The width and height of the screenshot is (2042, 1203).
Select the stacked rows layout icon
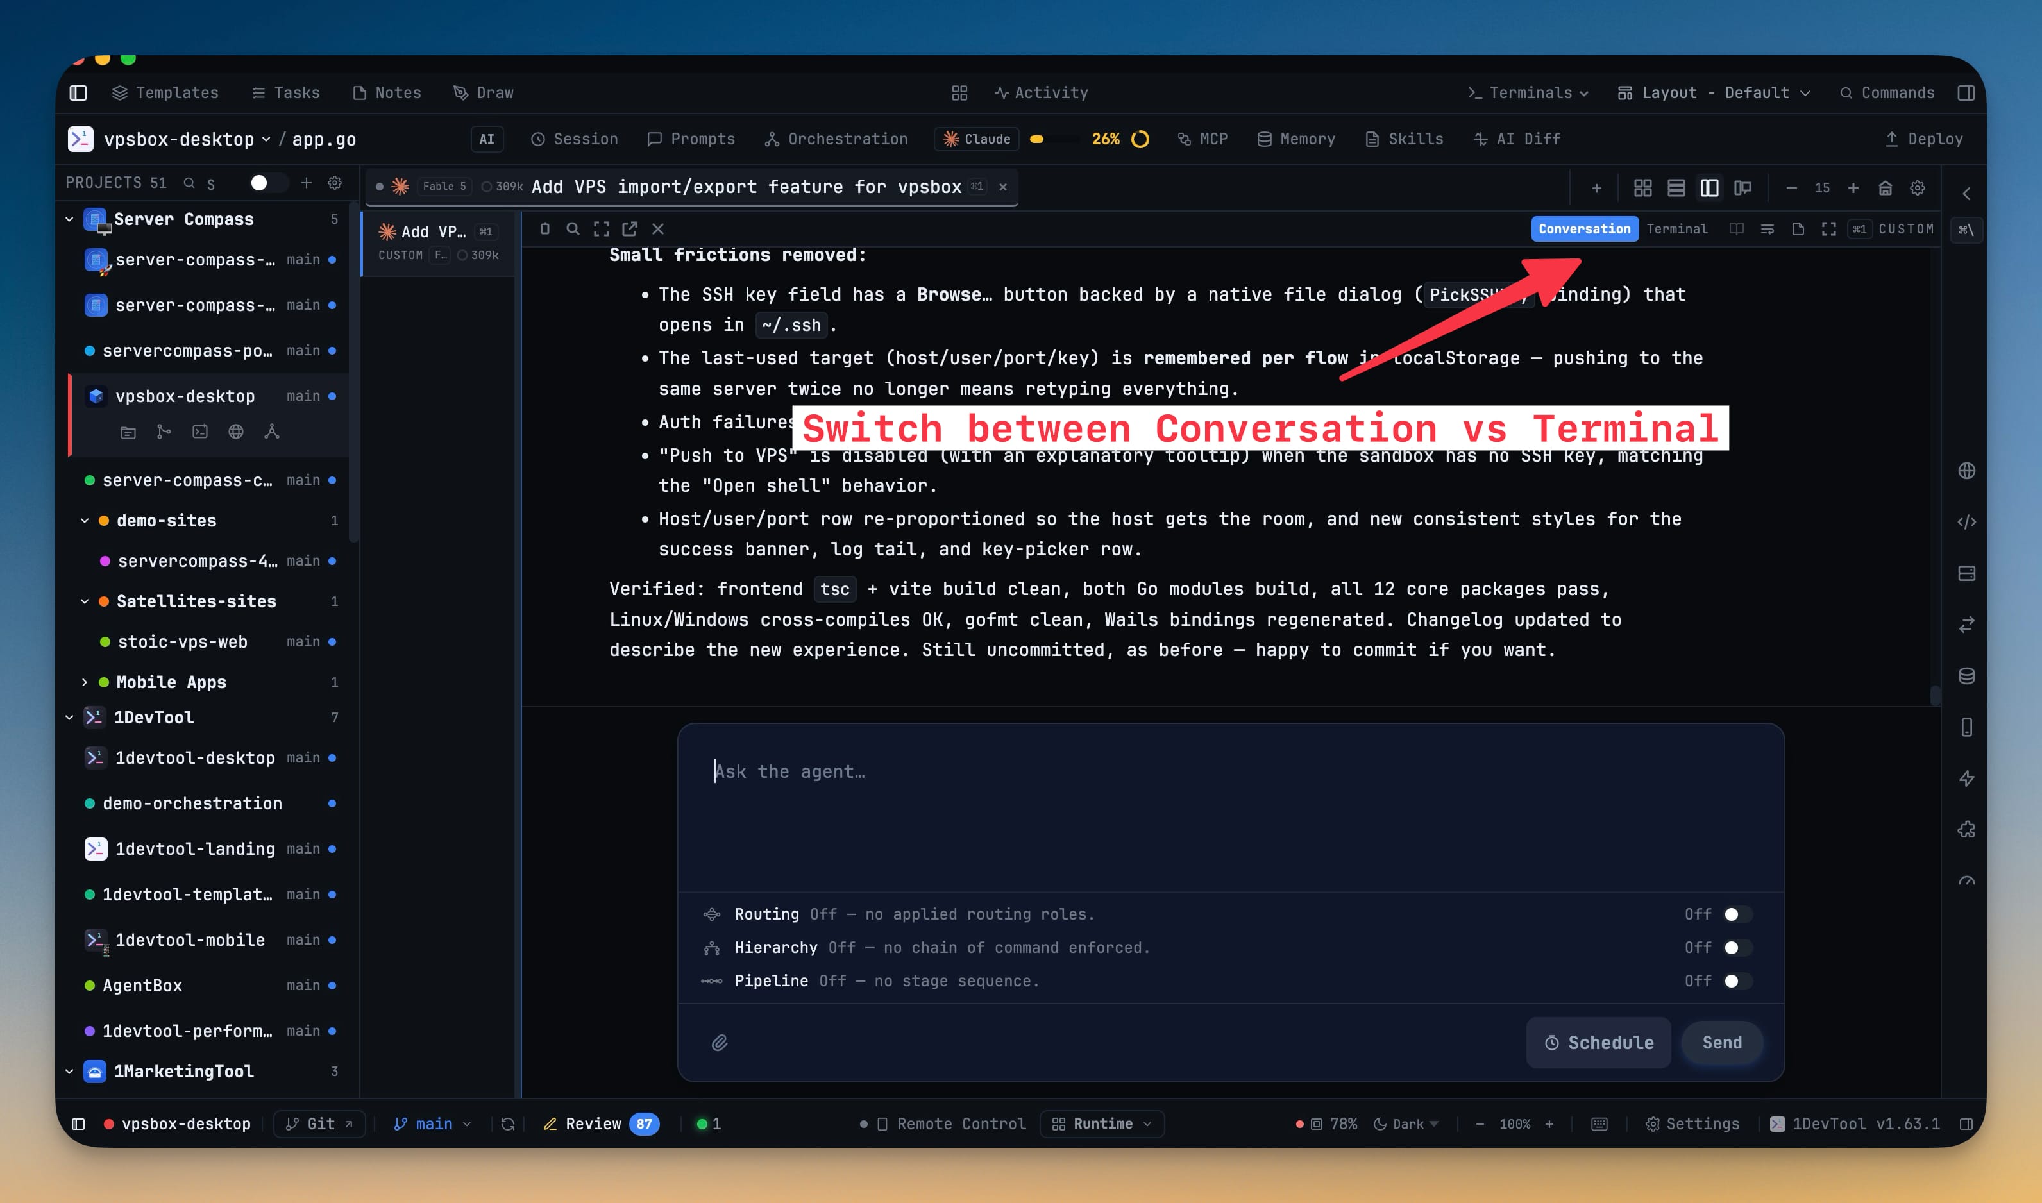[1676, 188]
